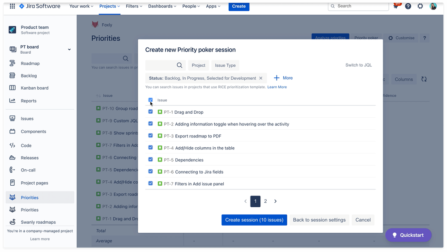Open the Dashboards dropdown menu
Image resolution: width=447 pixels, height=252 pixels.
(162, 6)
